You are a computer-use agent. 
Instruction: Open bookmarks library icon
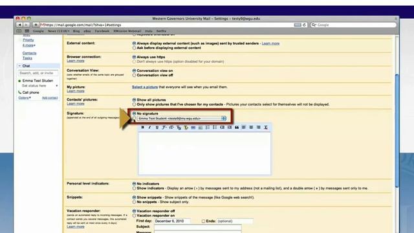(x=19, y=31)
